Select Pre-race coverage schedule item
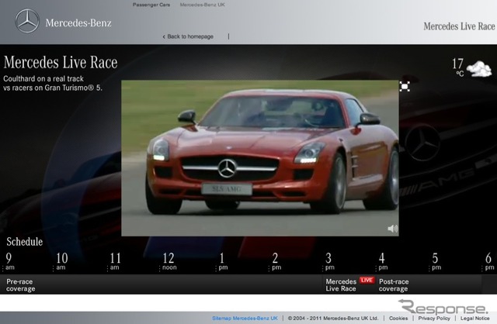Screen dimensions: 497x324 click(21, 285)
